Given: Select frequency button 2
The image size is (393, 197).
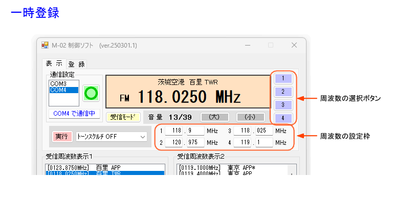Looking at the screenshot, I should point(283,92).
